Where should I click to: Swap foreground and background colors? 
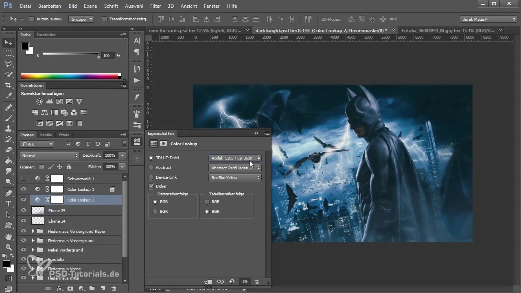pyautogui.click(x=12, y=256)
